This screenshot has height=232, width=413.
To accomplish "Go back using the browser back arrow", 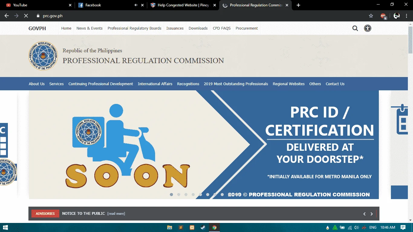I will click(x=7, y=16).
